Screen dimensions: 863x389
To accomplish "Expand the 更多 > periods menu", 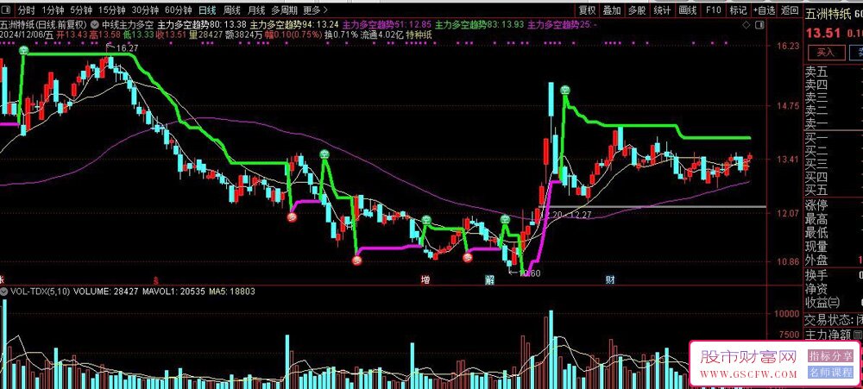I will tap(315, 9).
